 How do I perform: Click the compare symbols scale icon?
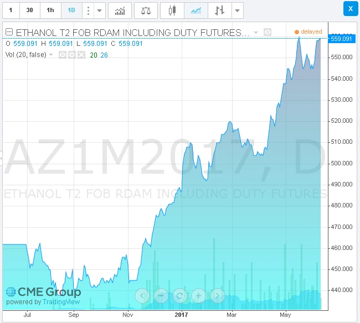(x=146, y=11)
